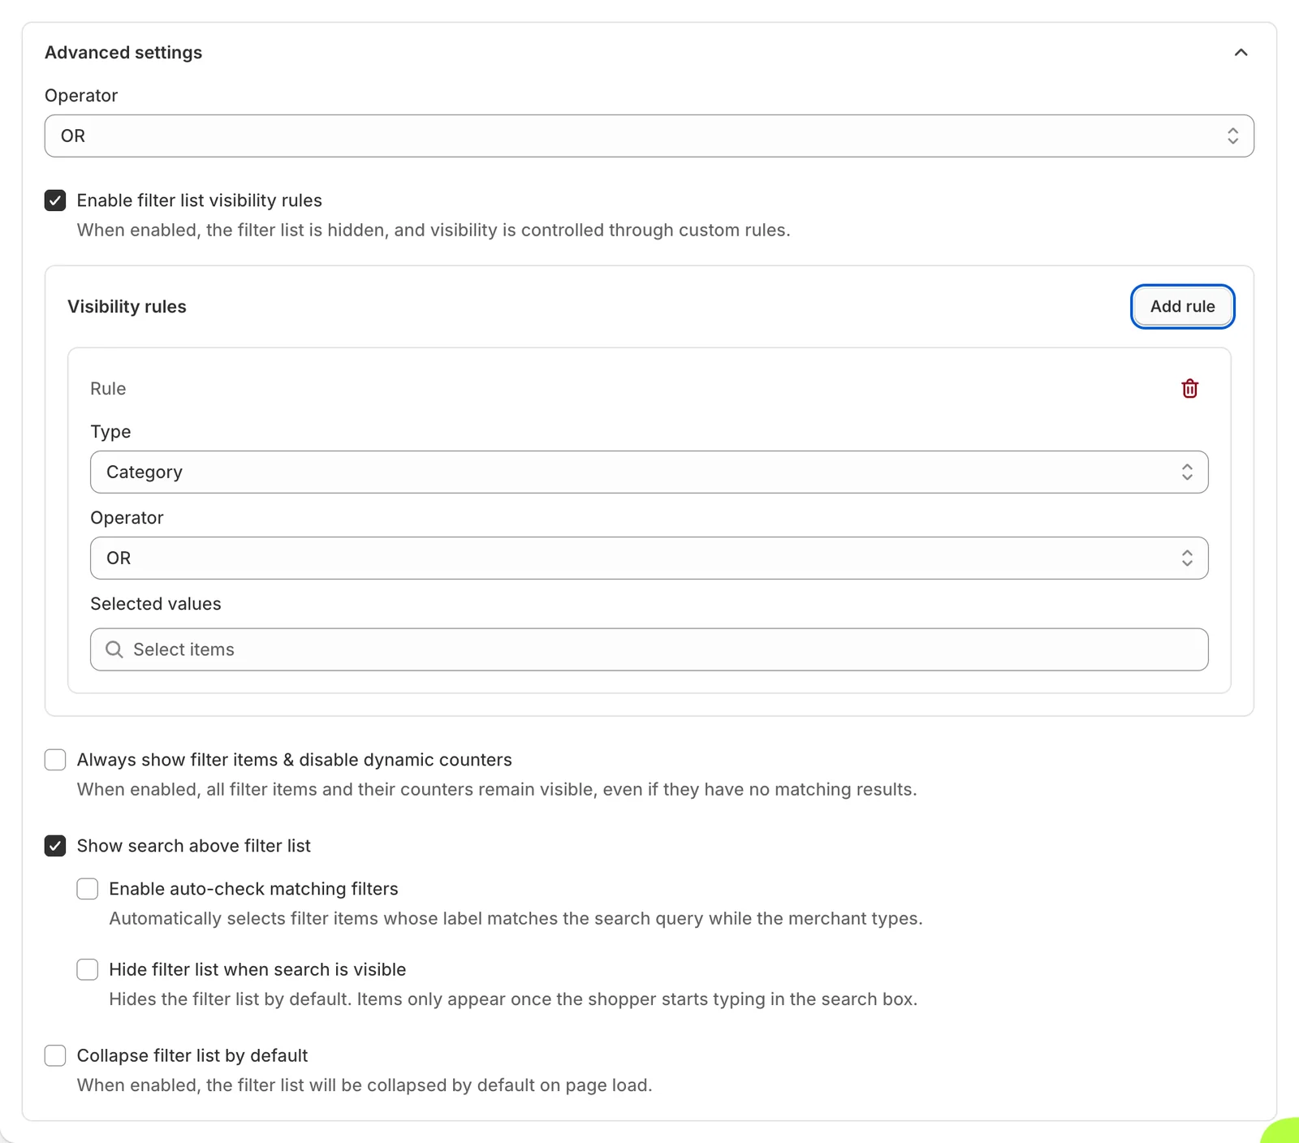Open the rule Operator dropdown
Viewport: 1299px width, 1143px height.
click(649, 558)
